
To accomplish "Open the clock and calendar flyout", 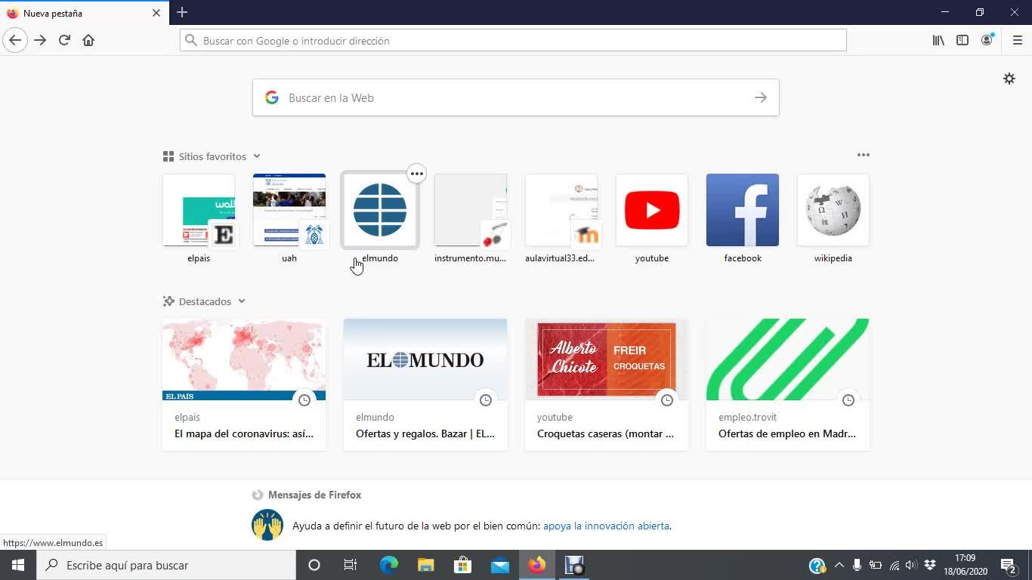I will coord(966,565).
